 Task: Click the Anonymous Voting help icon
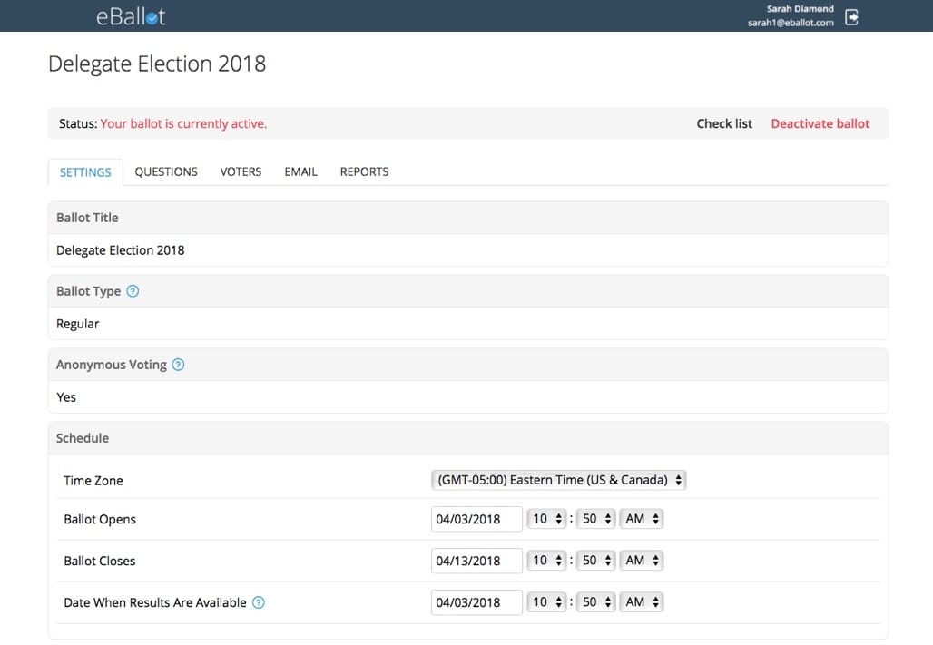pyautogui.click(x=178, y=364)
